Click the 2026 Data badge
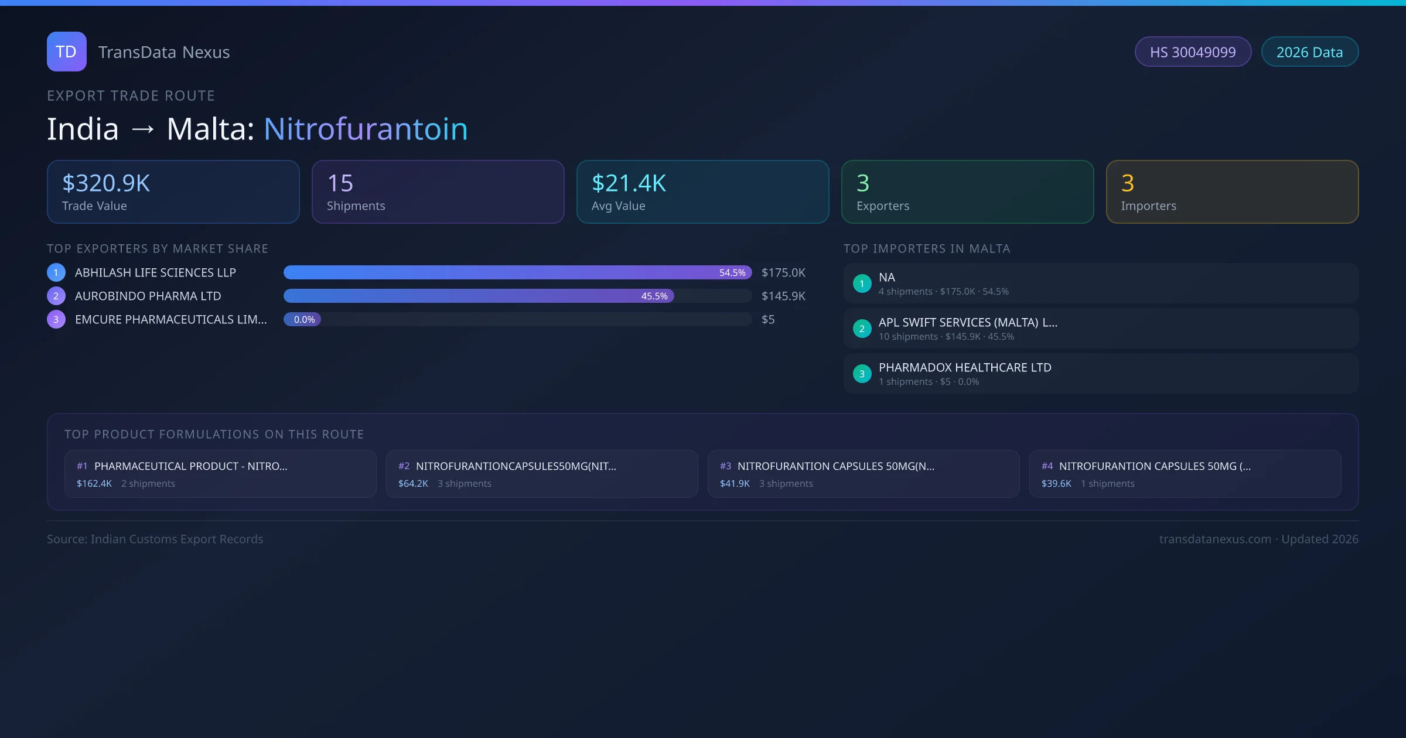 [1309, 52]
